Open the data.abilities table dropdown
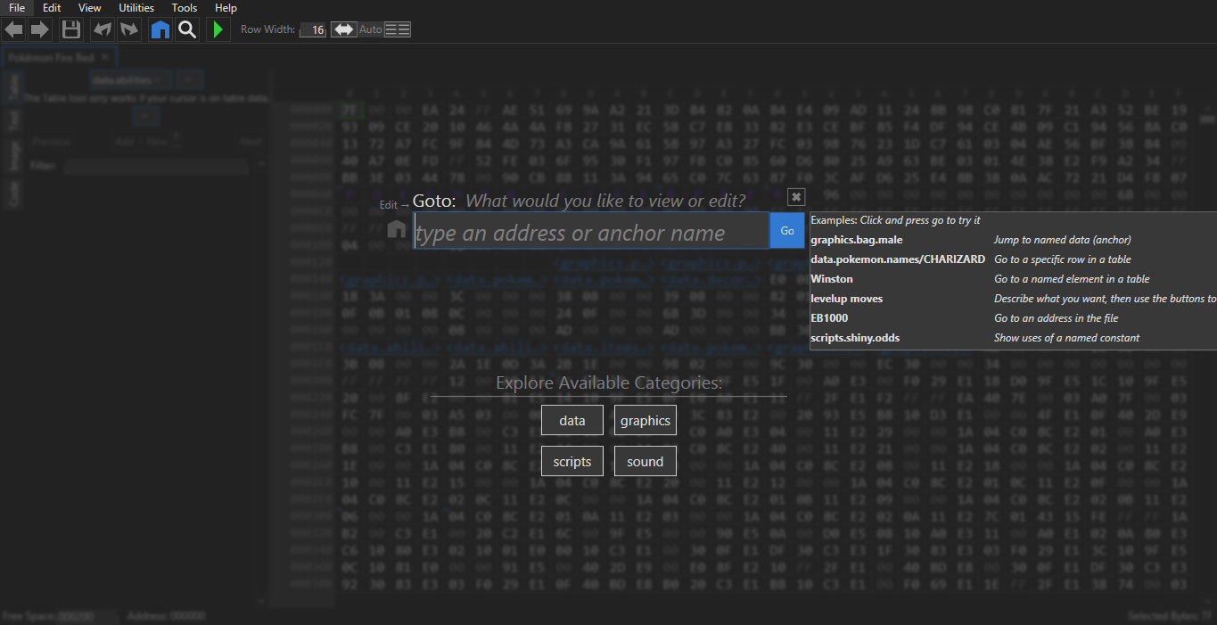 [130, 79]
